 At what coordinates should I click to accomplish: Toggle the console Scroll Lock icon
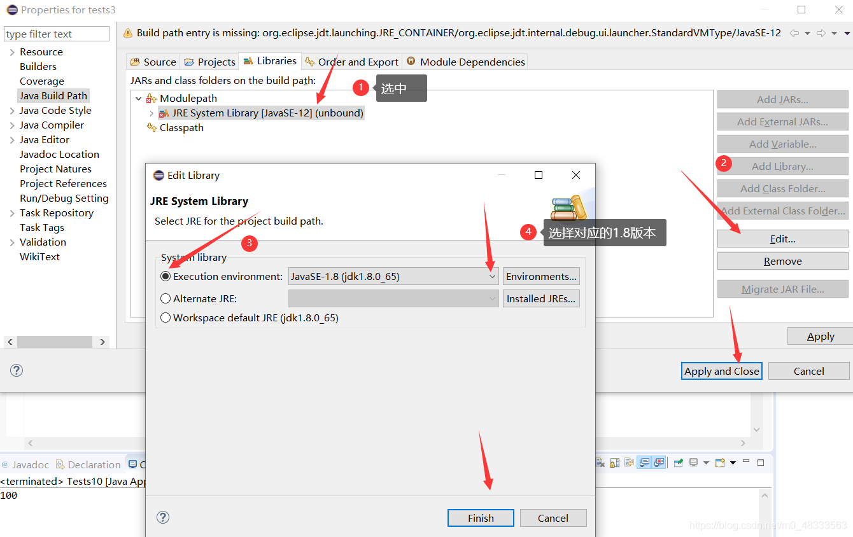(615, 463)
